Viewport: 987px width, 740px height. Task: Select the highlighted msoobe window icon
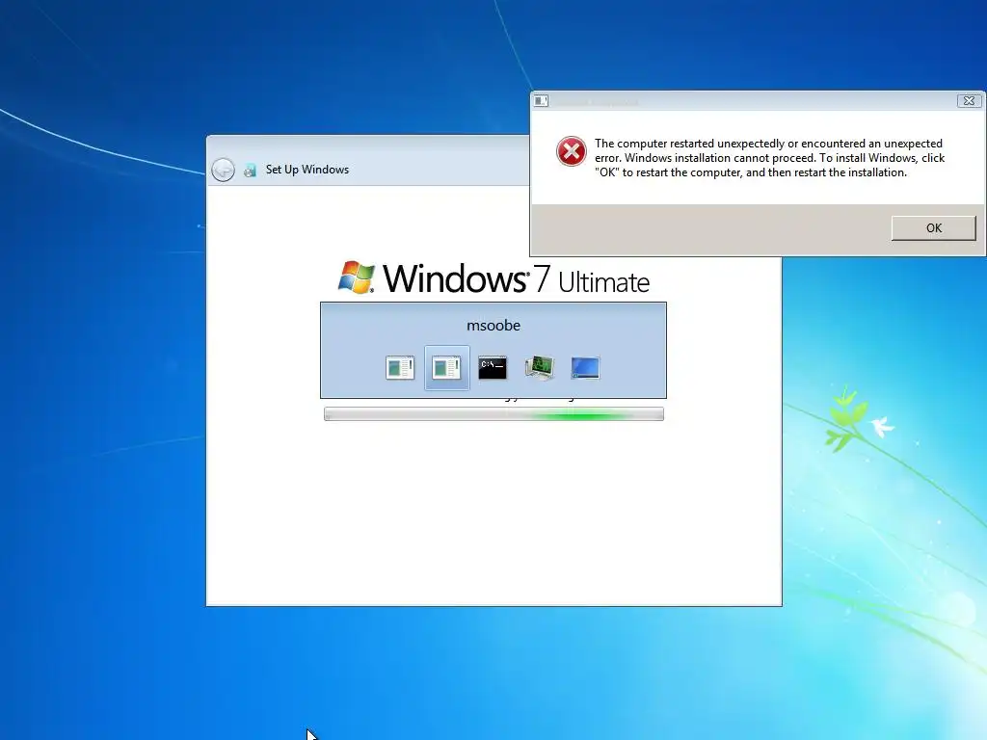[446, 367]
